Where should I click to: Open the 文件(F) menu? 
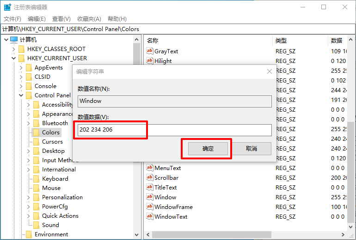pyautogui.click(x=12, y=19)
